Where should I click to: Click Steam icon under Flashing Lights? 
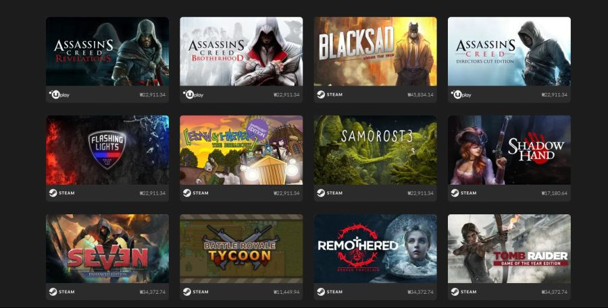click(53, 193)
